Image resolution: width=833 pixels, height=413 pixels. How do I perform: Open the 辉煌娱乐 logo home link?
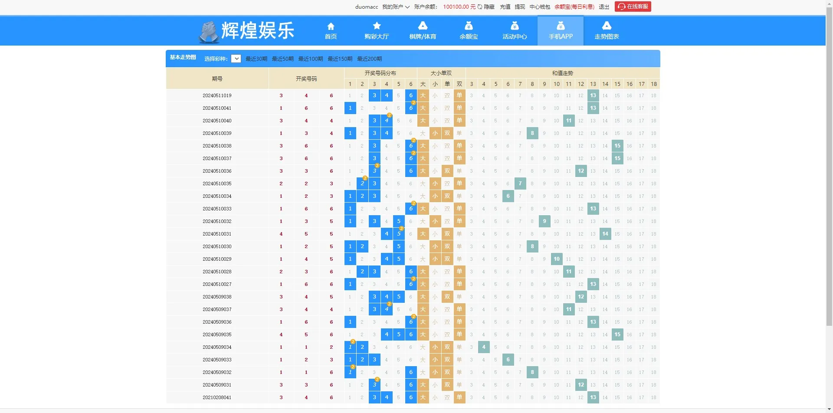[246, 30]
